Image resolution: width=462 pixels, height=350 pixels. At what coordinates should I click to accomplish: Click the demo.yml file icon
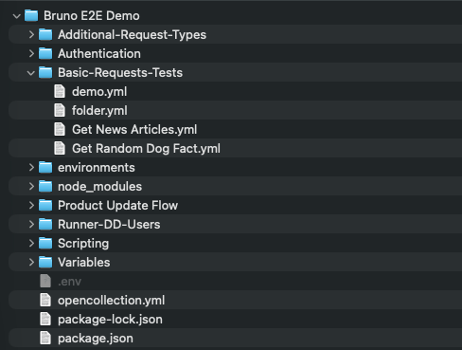(60, 91)
